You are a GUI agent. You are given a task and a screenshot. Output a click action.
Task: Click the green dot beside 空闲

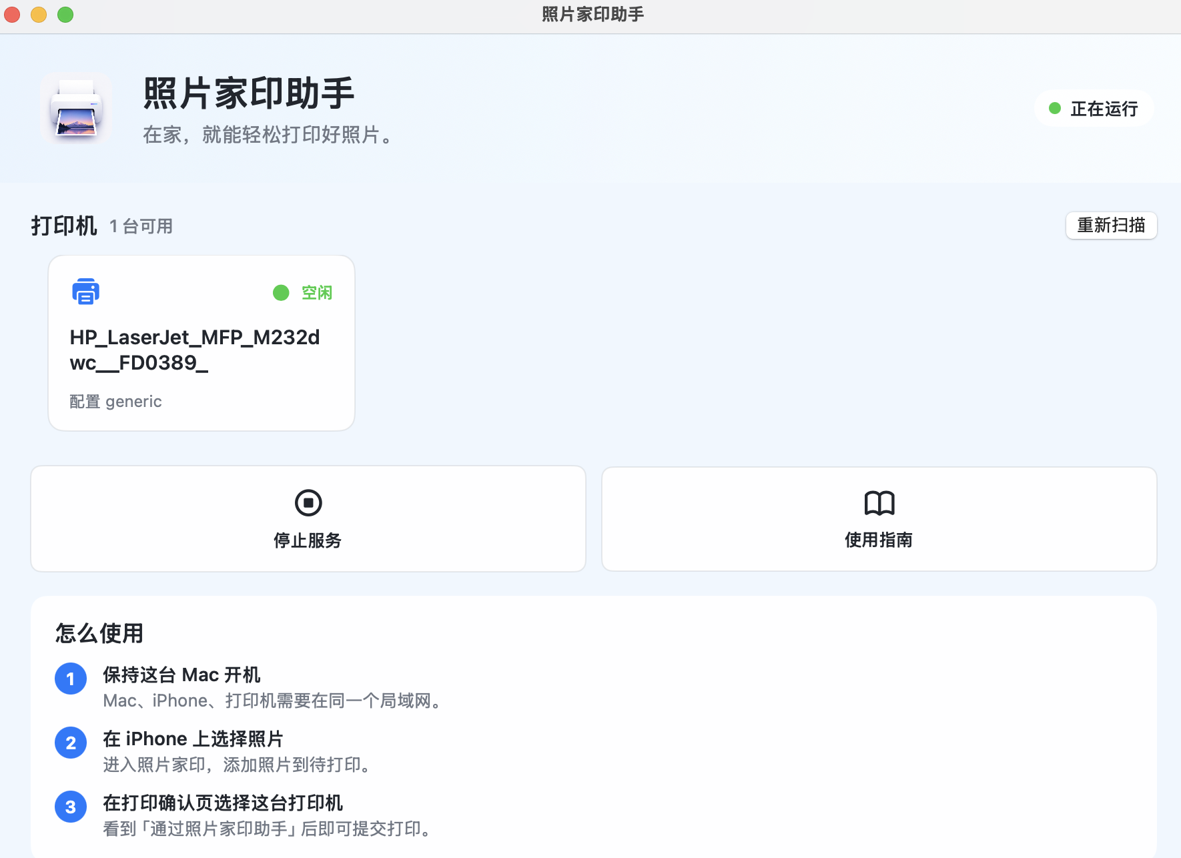[x=281, y=293]
